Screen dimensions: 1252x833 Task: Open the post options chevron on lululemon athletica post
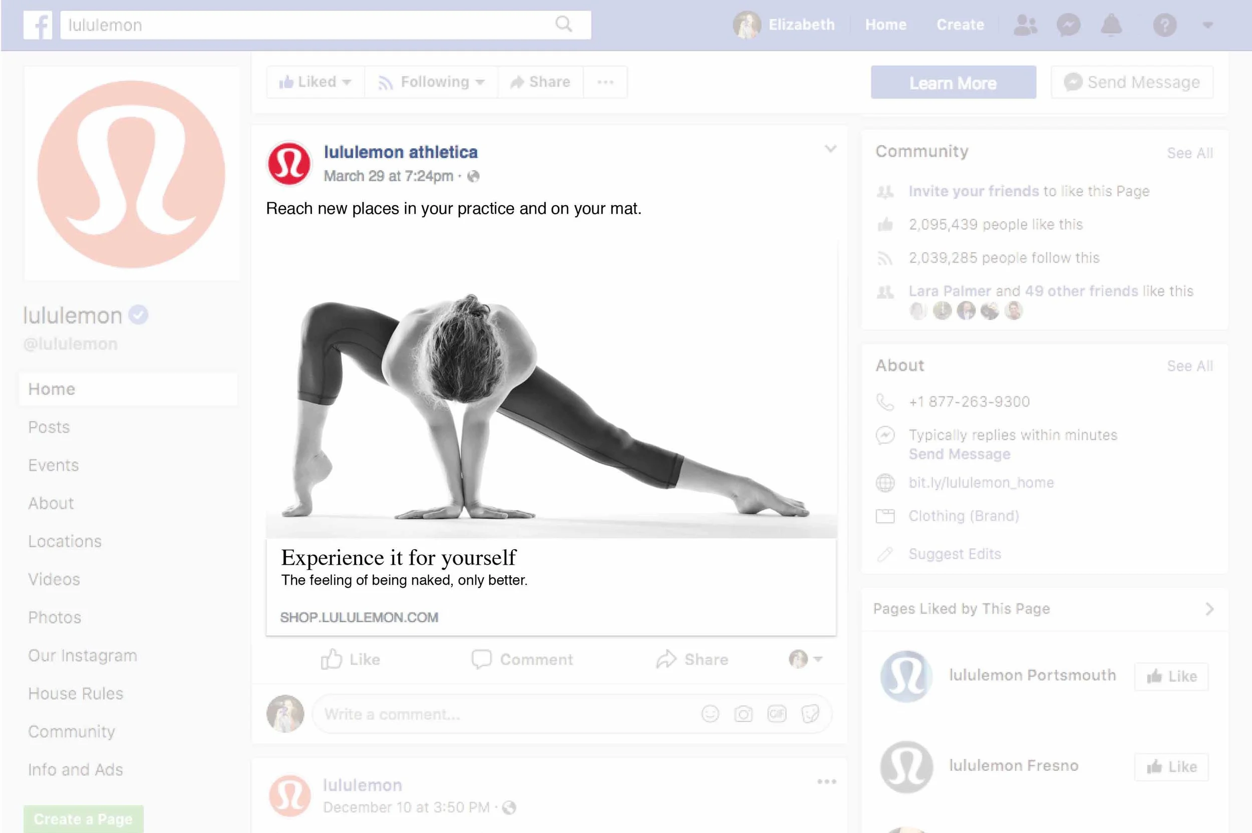[x=830, y=149]
